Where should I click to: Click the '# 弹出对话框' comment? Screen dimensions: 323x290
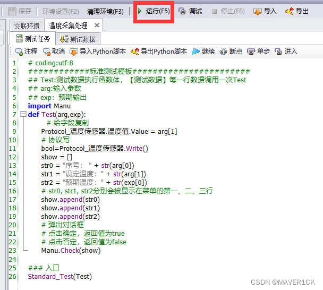(x=63, y=225)
